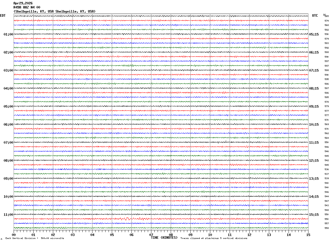Click the 10 minute tick label
Image resolution: width=330 pixels, height=242 pixels.
click(210, 235)
